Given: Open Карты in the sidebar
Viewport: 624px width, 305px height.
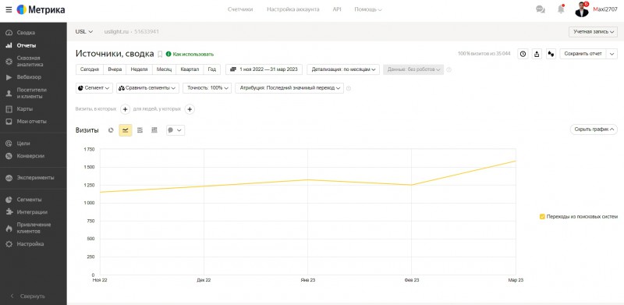Looking at the screenshot, I should (x=25, y=109).
